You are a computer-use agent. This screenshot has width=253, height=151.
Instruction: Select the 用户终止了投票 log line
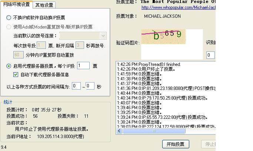[144, 69]
